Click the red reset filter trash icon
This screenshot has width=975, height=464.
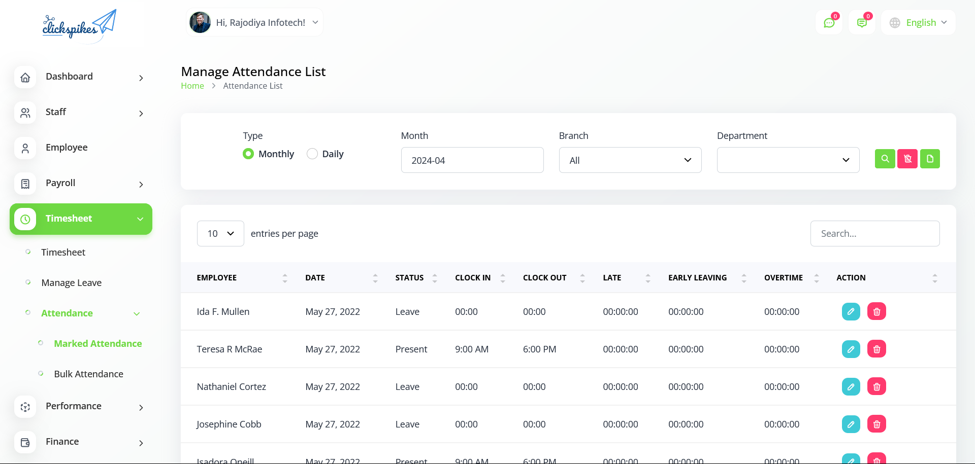[x=907, y=159]
